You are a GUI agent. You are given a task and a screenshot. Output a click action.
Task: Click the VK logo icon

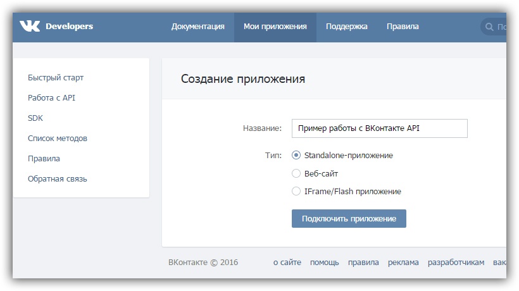point(30,26)
